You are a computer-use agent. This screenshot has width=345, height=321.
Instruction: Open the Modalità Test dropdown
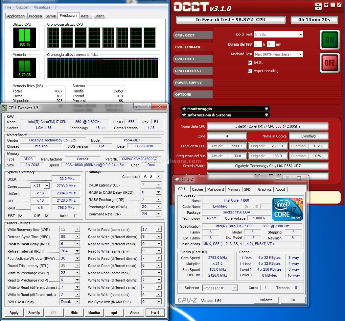click(301, 54)
